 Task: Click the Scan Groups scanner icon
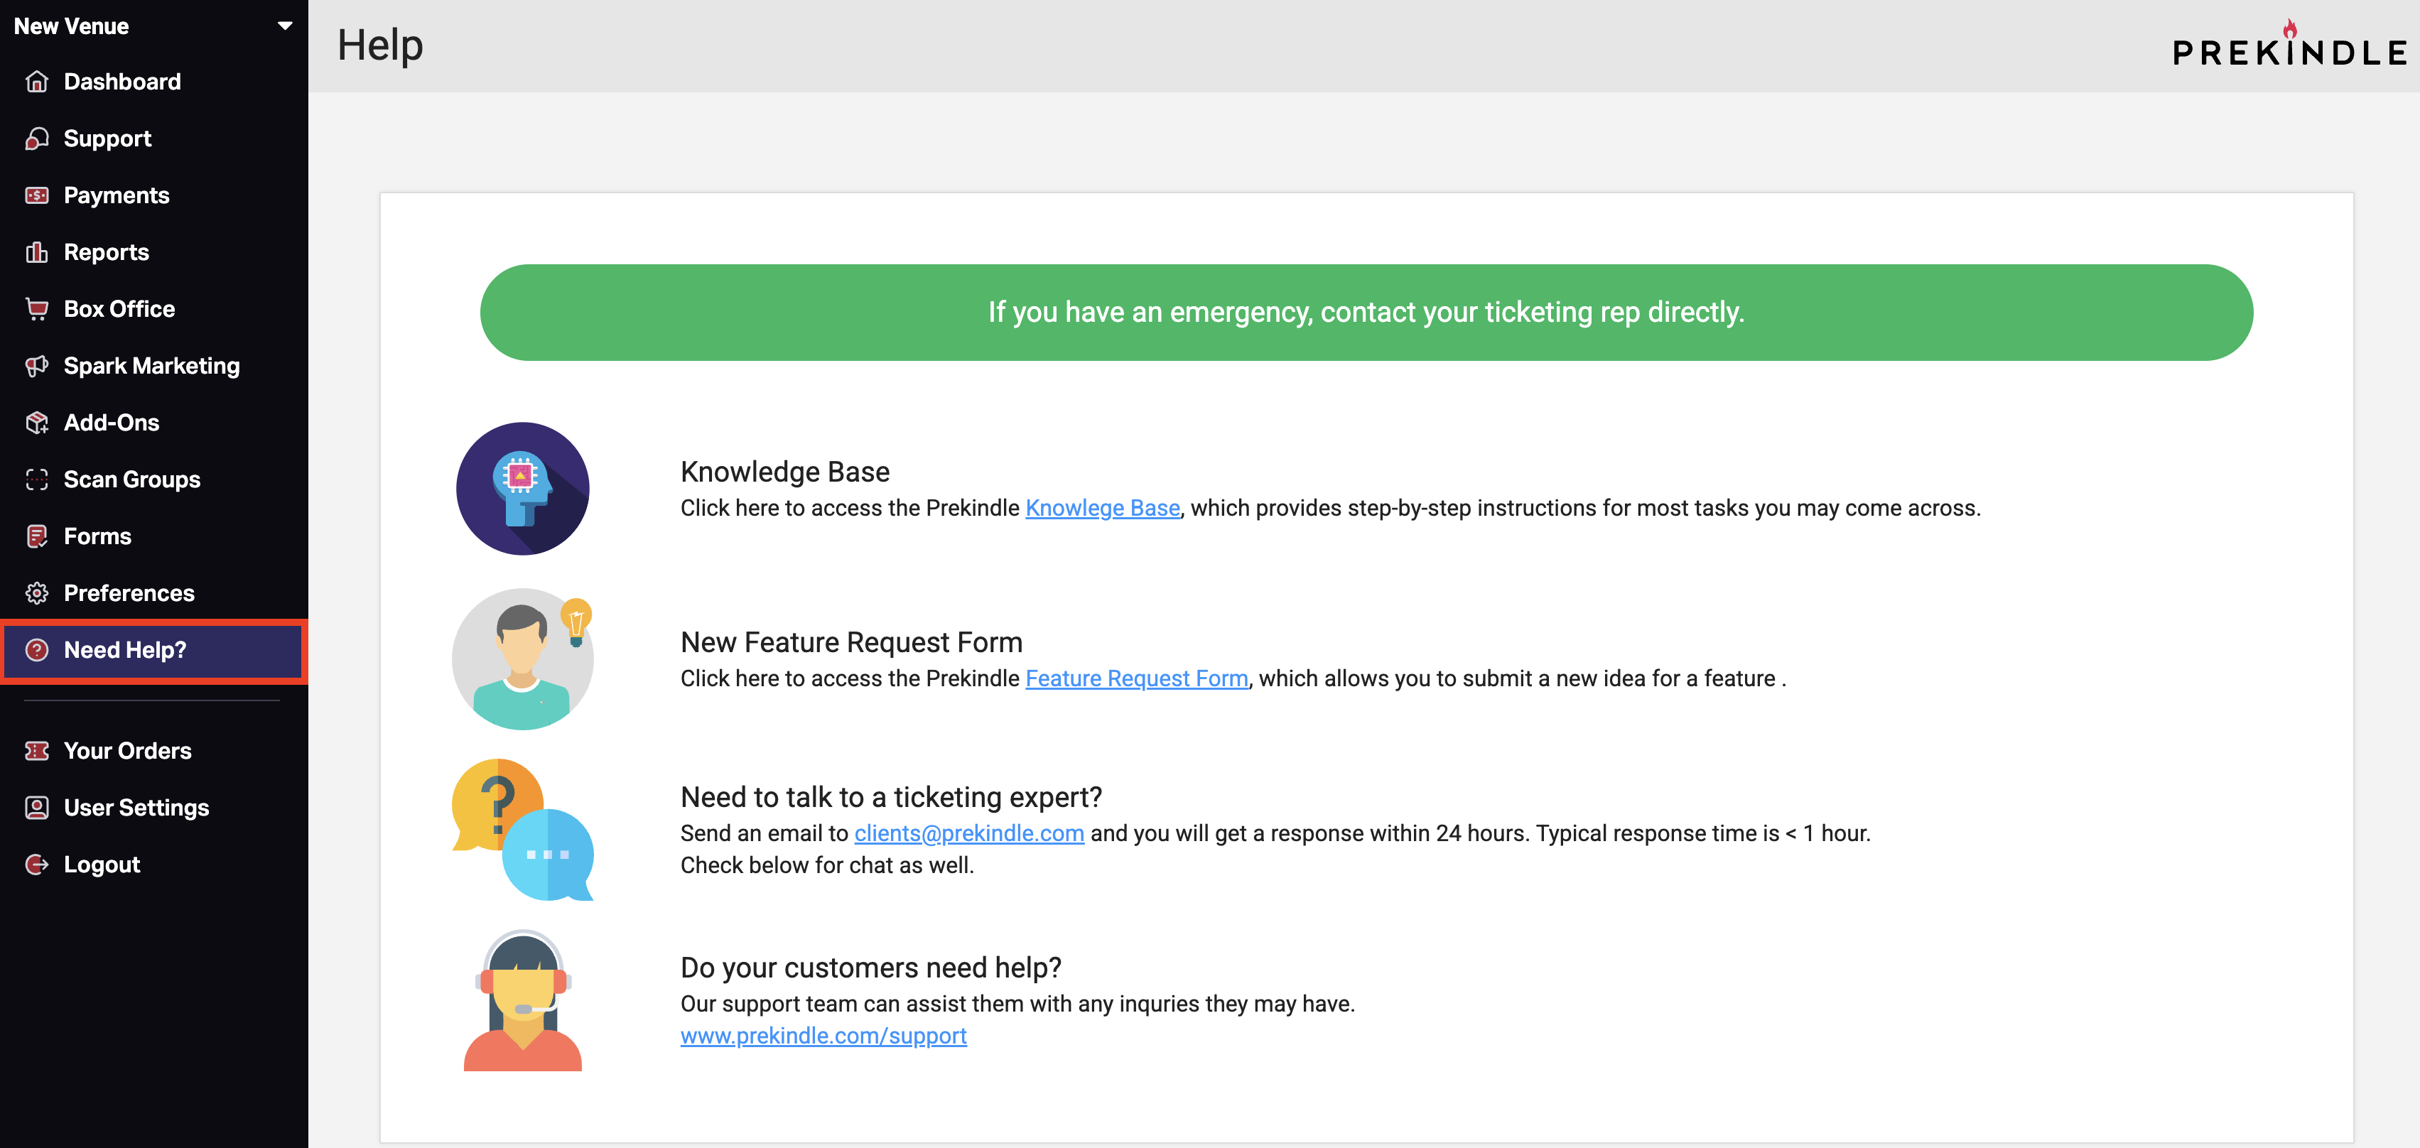[x=37, y=479]
